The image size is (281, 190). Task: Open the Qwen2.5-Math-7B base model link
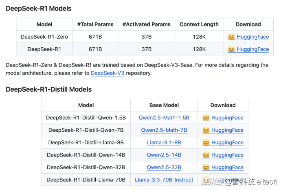coord(164,130)
